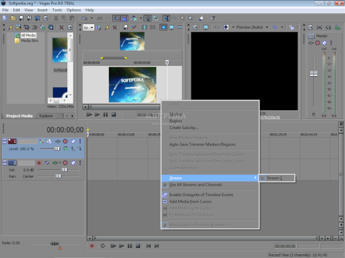345x258 pixels.
Task: Mute video track 1
Action: point(73,141)
